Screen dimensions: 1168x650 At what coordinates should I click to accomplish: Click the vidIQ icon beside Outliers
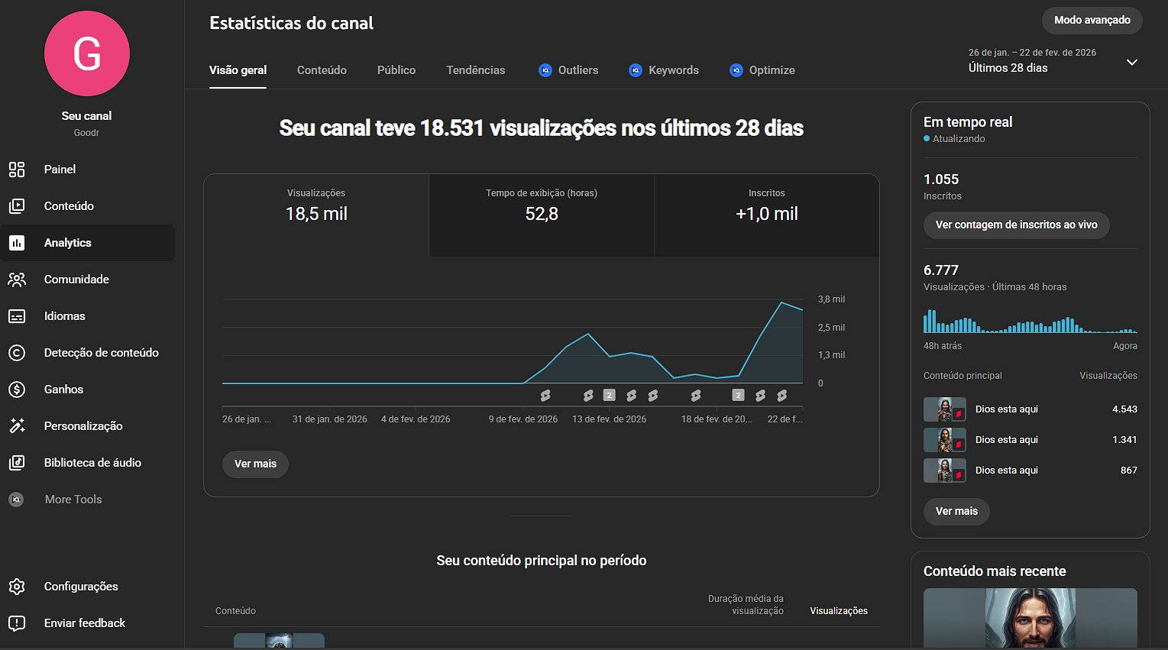point(545,70)
